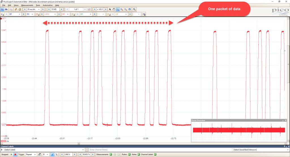Select the hand pan tool
Viewport: 290px width, 157px height.
point(114,9)
